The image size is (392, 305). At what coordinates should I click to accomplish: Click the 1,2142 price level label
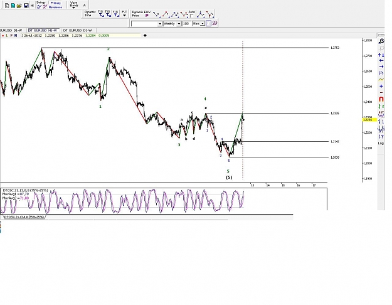click(x=335, y=141)
